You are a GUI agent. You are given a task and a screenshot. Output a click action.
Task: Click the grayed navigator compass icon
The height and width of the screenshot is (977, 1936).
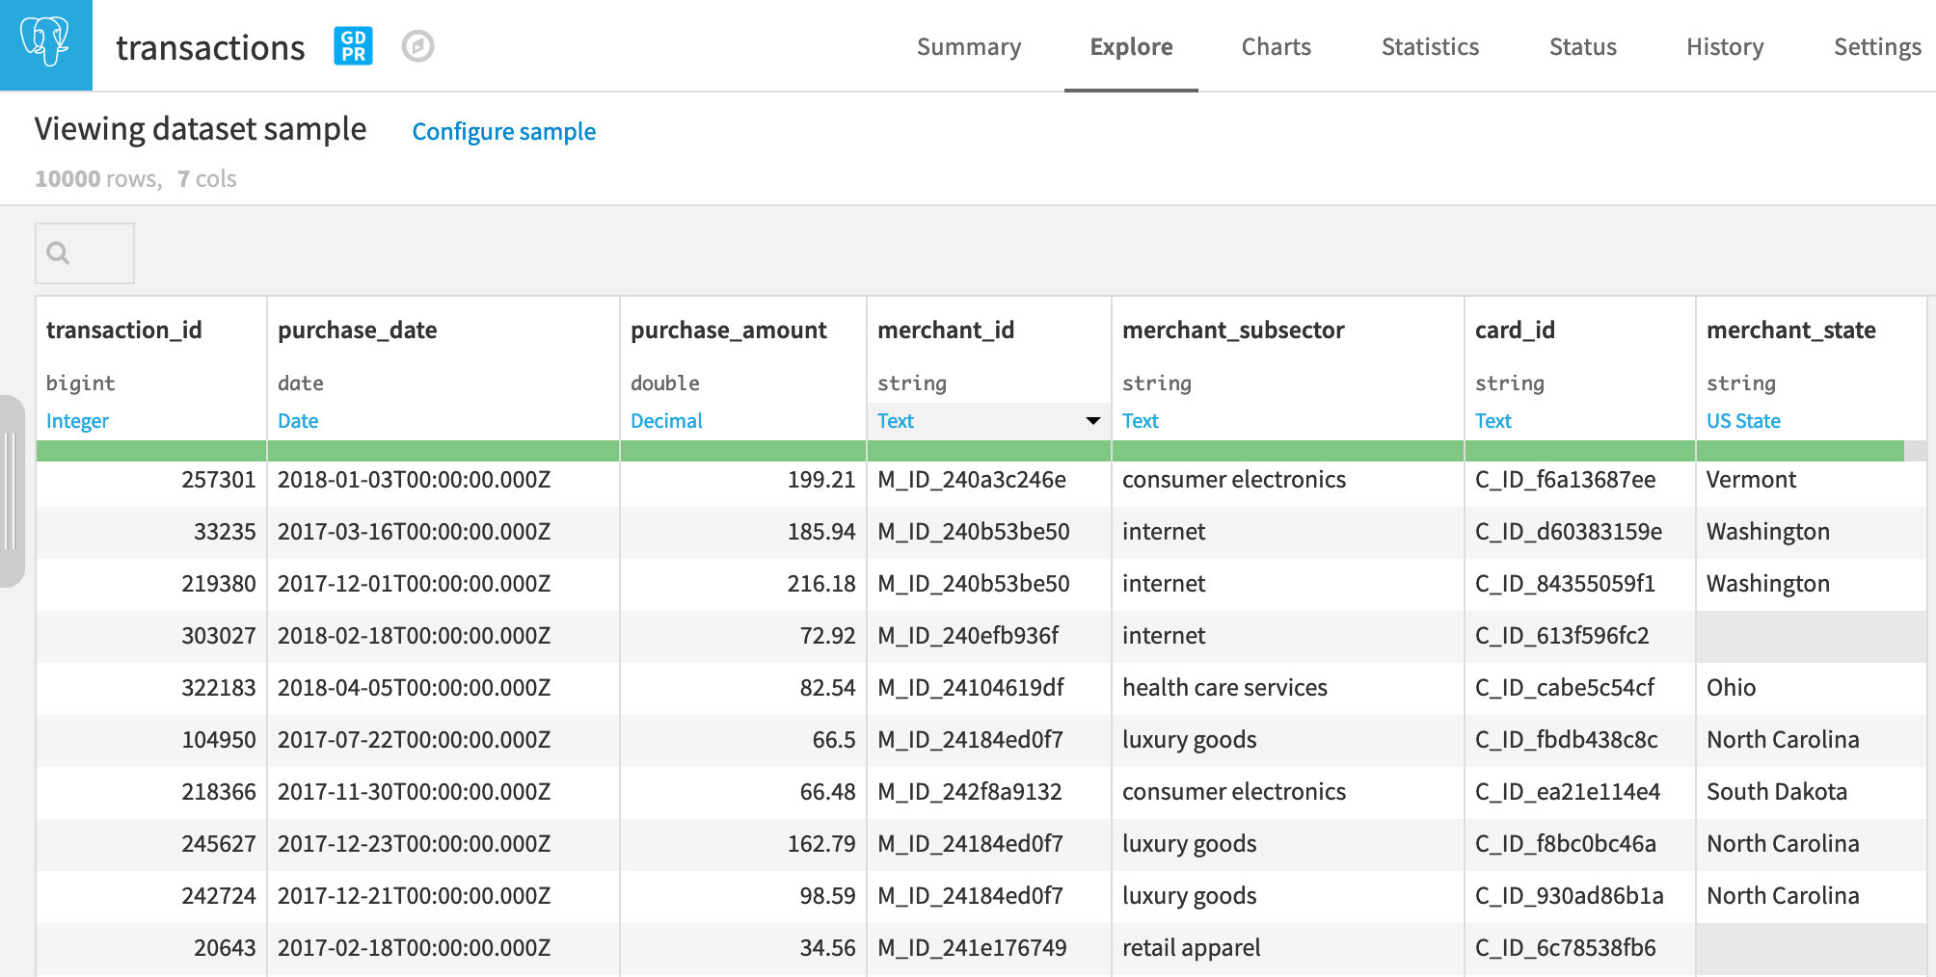417,45
